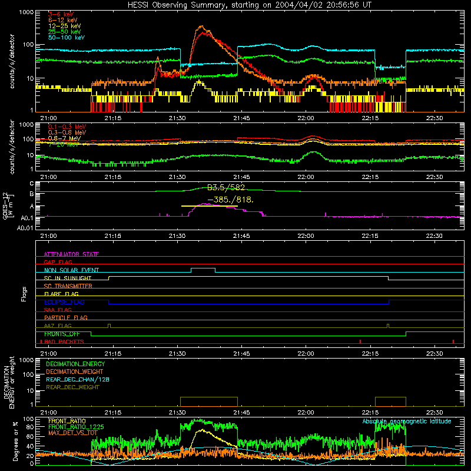Click counts/s/detector axis title of MeV panel
Image resolution: width=471 pixels, height=471 pixels.
click(x=12, y=147)
